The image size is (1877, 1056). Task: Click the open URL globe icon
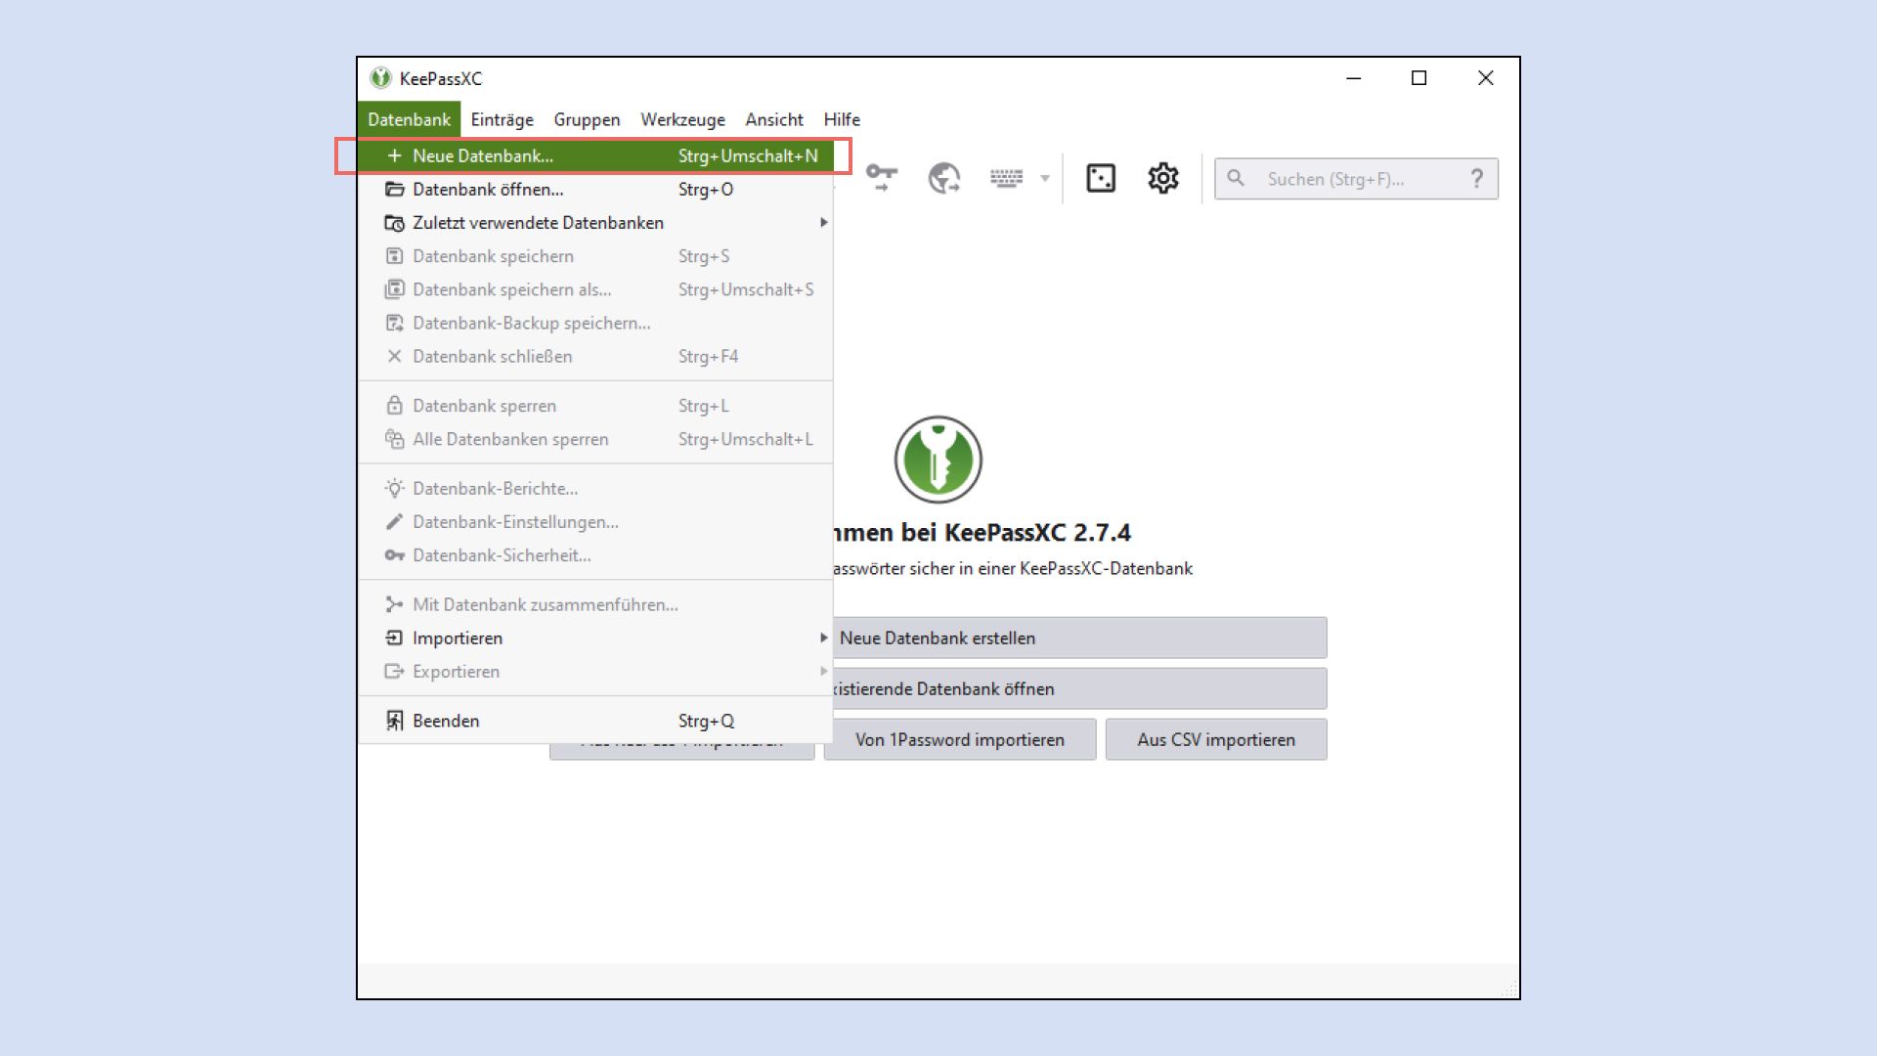point(943,178)
